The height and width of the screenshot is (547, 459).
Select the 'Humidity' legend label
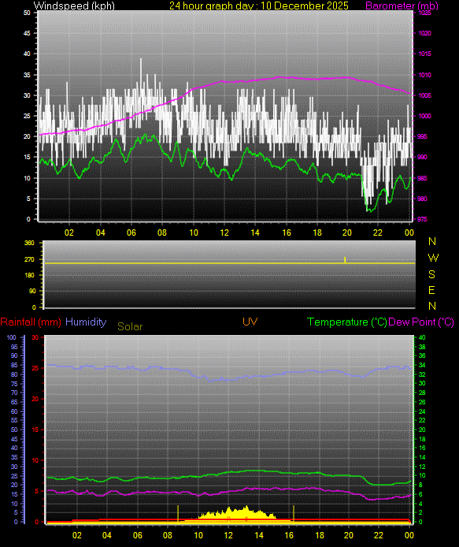point(86,322)
